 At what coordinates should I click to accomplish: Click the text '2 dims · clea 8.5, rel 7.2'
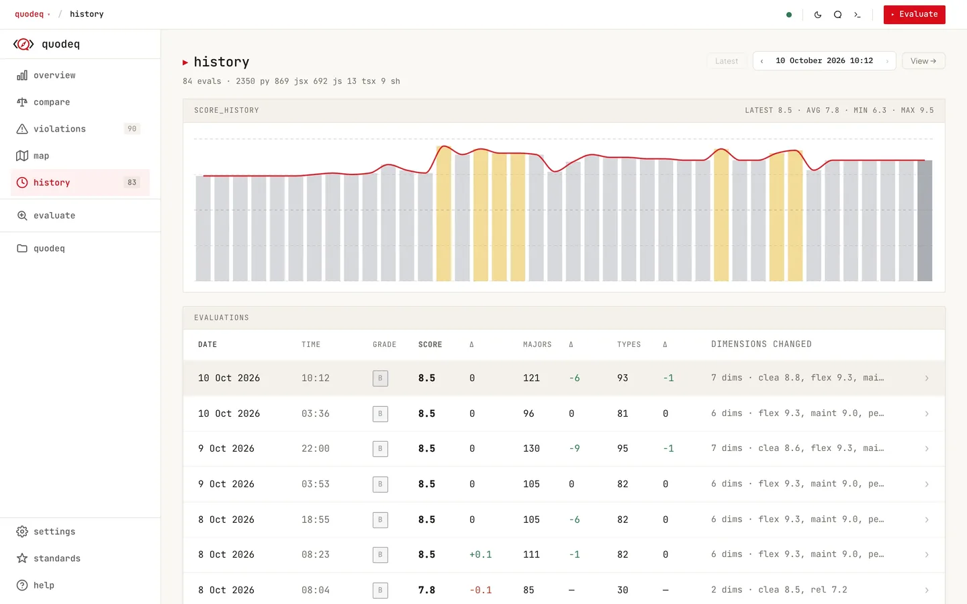[x=779, y=590]
